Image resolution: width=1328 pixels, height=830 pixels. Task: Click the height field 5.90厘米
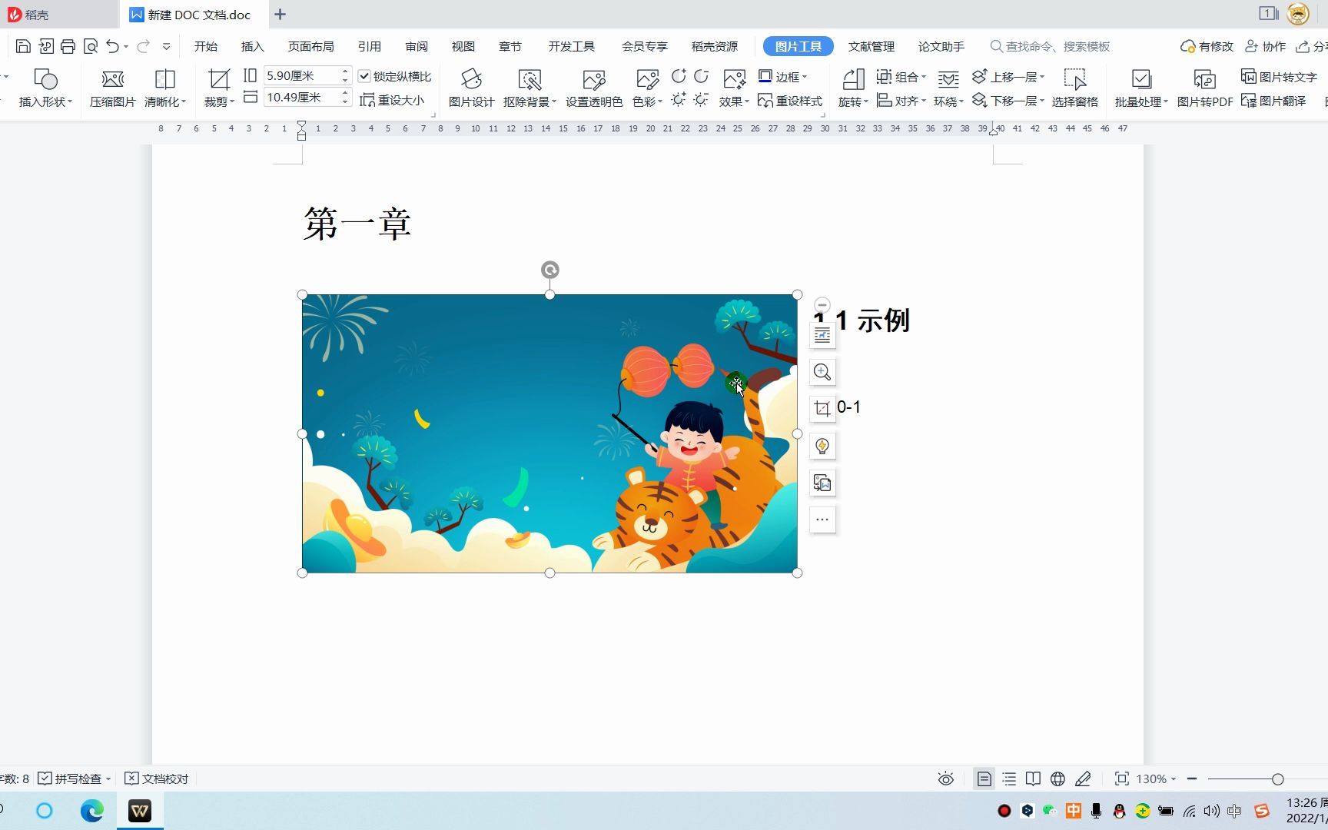pyautogui.click(x=301, y=75)
